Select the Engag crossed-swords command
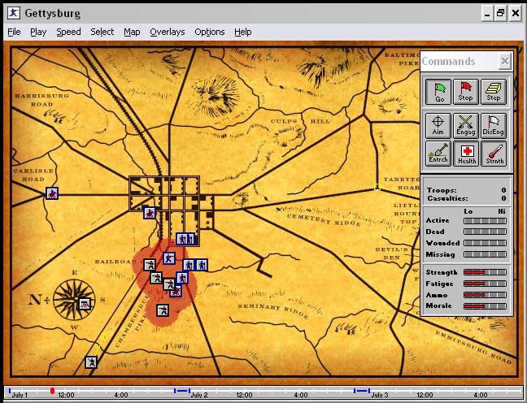Screen dimensions: 527x403 click(x=466, y=126)
